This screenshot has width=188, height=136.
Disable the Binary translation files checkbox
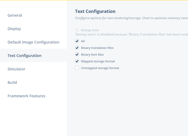click(77, 48)
